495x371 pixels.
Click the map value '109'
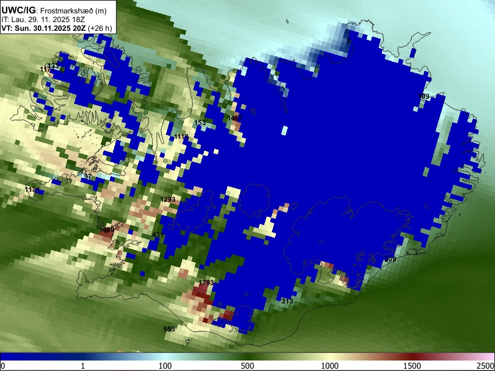point(423,97)
